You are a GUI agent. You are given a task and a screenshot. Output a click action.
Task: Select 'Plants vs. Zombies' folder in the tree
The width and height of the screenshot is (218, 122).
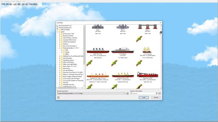pos(73,75)
